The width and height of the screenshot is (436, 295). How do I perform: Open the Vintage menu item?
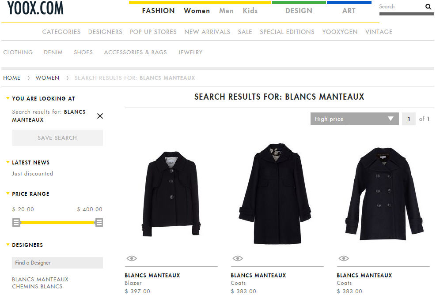coord(379,32)
